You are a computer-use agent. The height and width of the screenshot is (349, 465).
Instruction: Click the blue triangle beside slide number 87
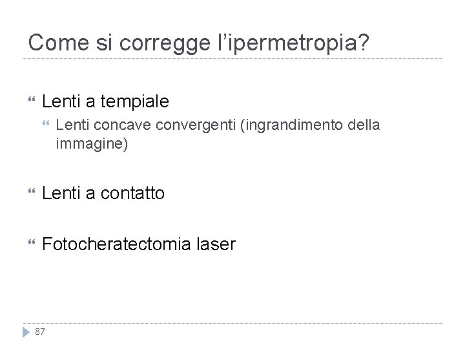(26, 332)
